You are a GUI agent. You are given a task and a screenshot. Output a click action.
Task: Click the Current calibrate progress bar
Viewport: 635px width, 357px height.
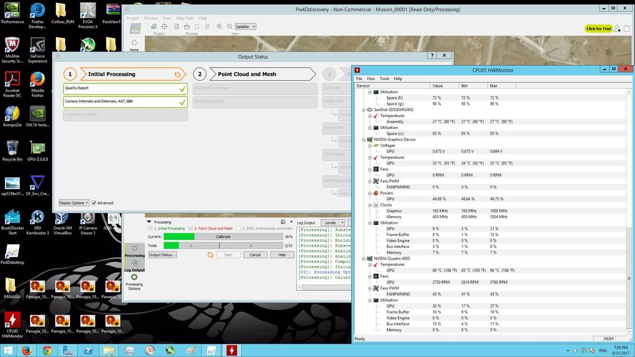(x=223, y=236)
